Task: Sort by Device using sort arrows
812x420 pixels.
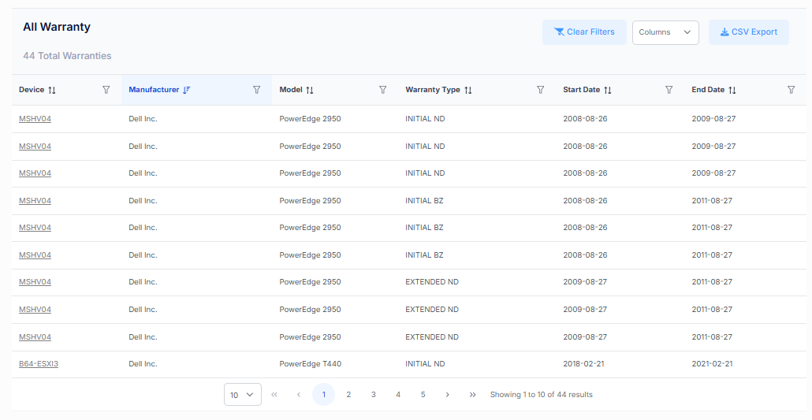Action: (52, 91)
